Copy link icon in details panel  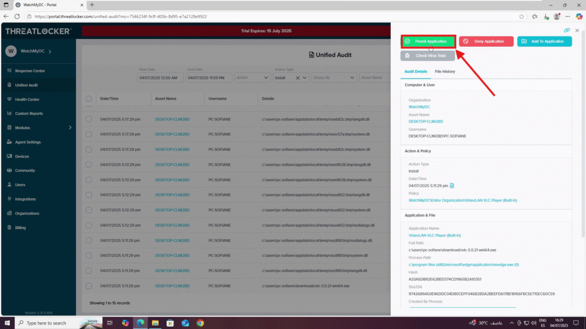567,30
